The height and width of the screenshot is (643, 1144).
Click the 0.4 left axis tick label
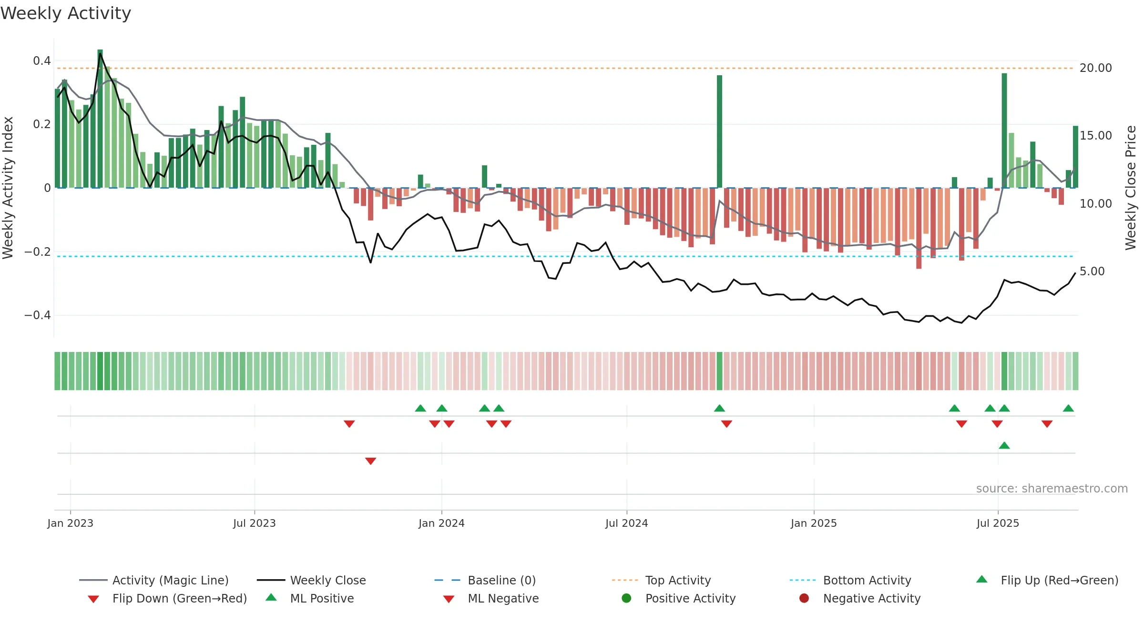pyautogui.click(x=42, y=61)
